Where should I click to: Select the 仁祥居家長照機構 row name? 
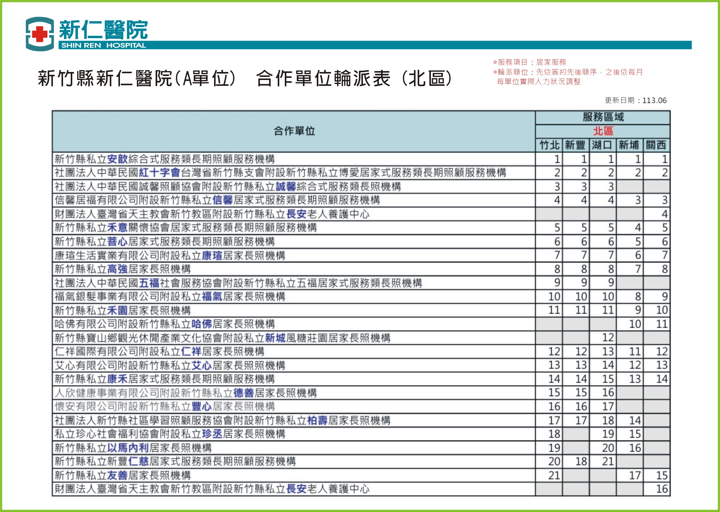159,351
